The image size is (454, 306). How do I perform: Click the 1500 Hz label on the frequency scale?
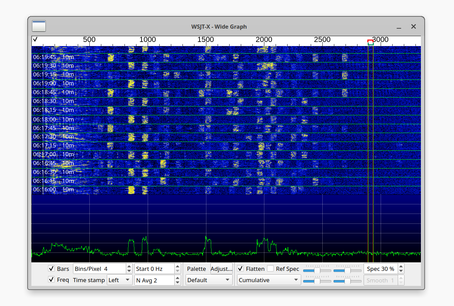click(205, 40)
